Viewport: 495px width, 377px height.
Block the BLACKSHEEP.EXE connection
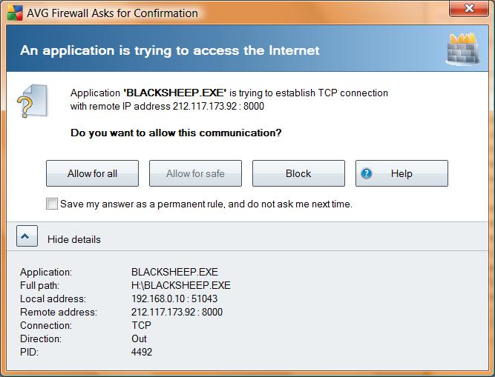(x=298, y=173)
